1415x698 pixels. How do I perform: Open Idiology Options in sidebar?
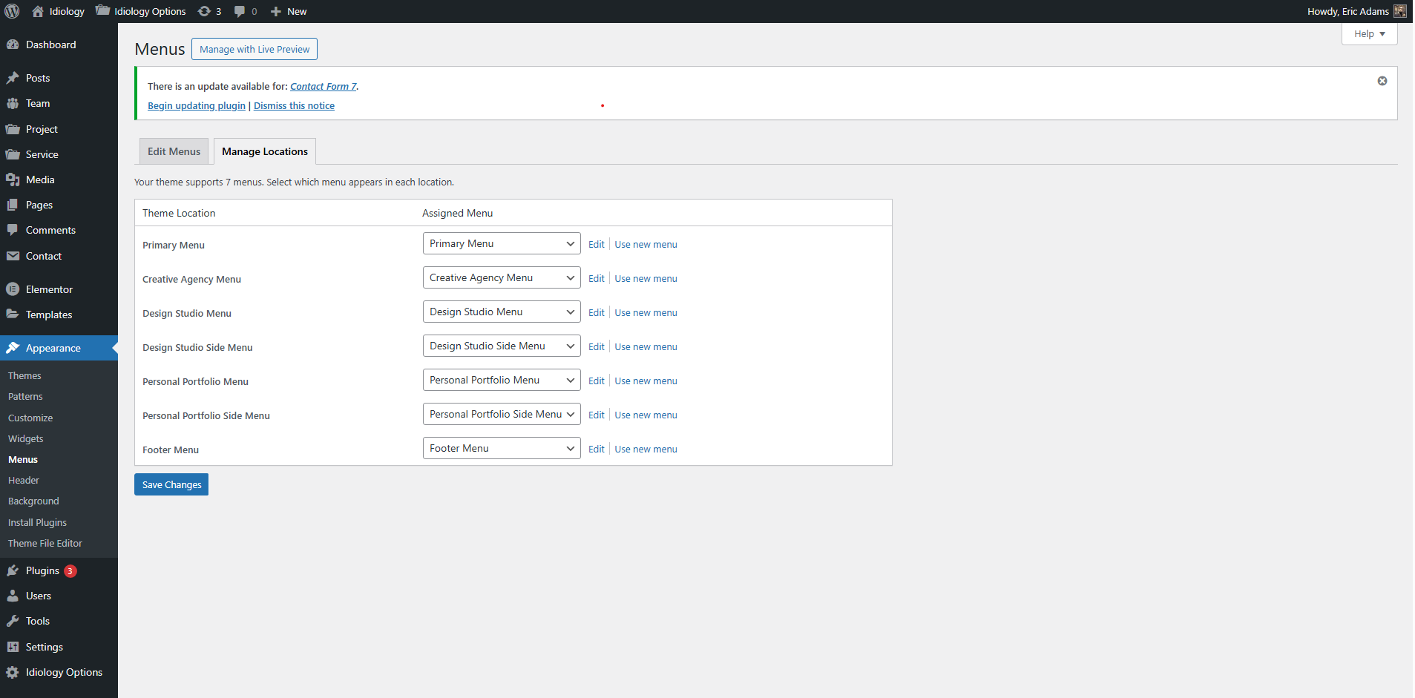(x=64, y=672)
